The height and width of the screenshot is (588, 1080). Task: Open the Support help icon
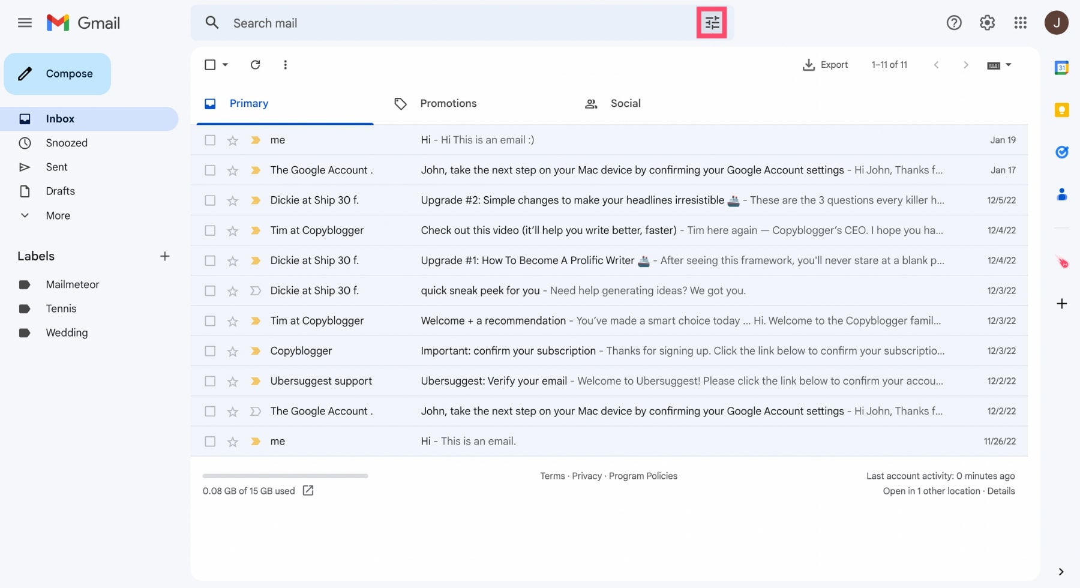[x=954, y=23]
